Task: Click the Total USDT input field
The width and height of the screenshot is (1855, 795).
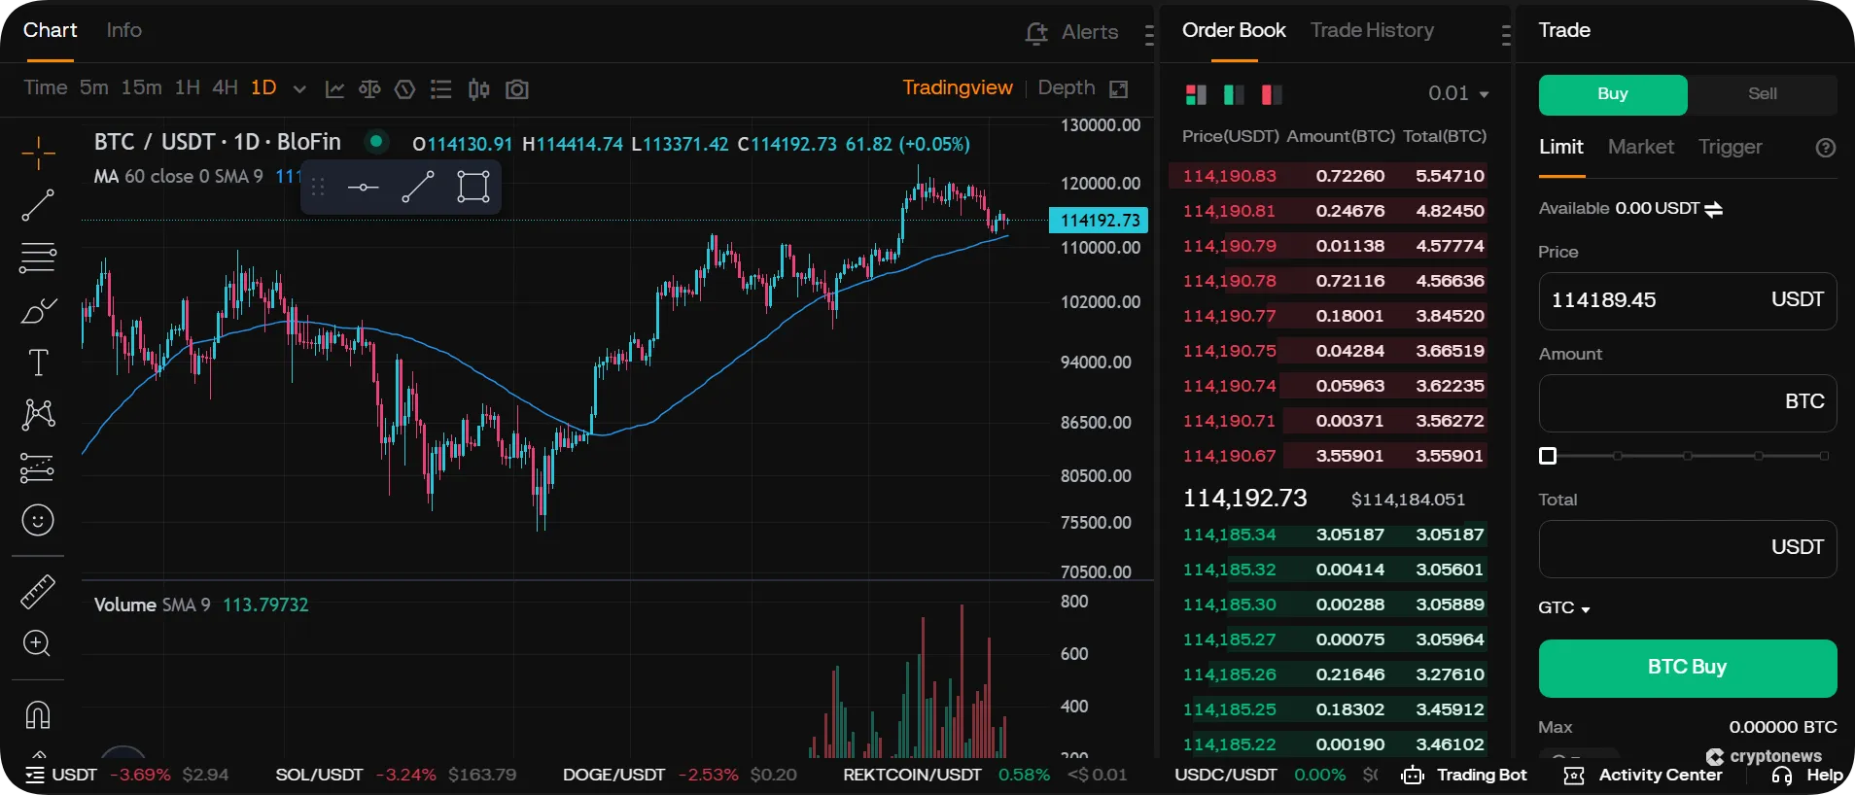Action: tap(1688, 548)
